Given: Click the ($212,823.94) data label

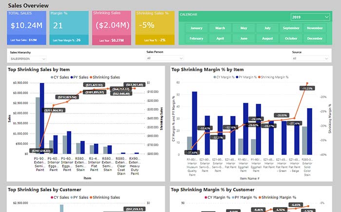Looking at the screenshot, I should (x=67, y=97).
